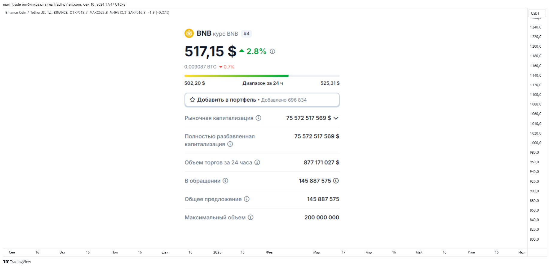This screenshot has height=267, width=550.
Task: Click the Апр label on time axis
Action: pos(369,252)
